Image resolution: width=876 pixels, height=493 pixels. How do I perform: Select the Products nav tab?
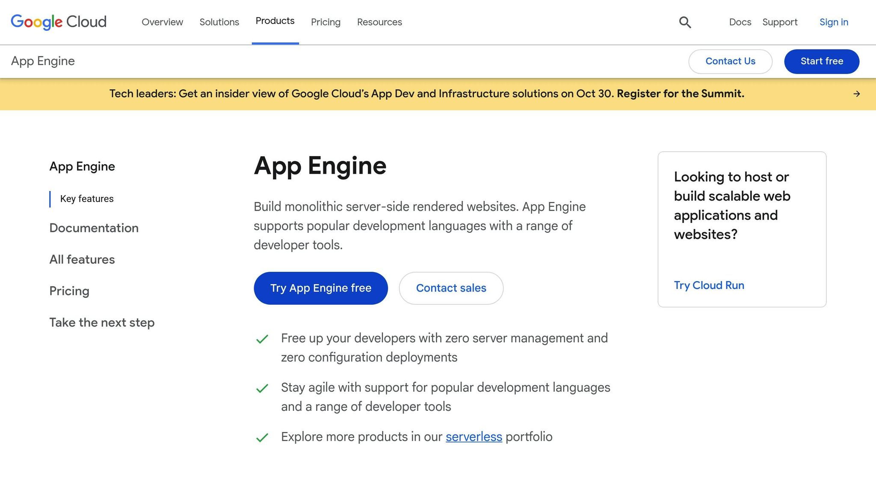[x=275, y=21]
